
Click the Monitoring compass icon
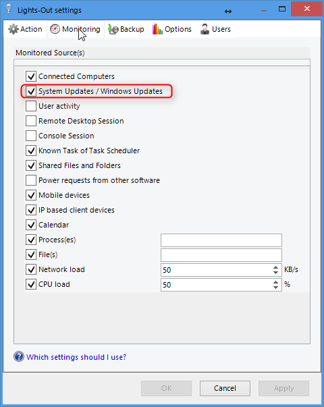pyautogui.click(x=55, y=29)
